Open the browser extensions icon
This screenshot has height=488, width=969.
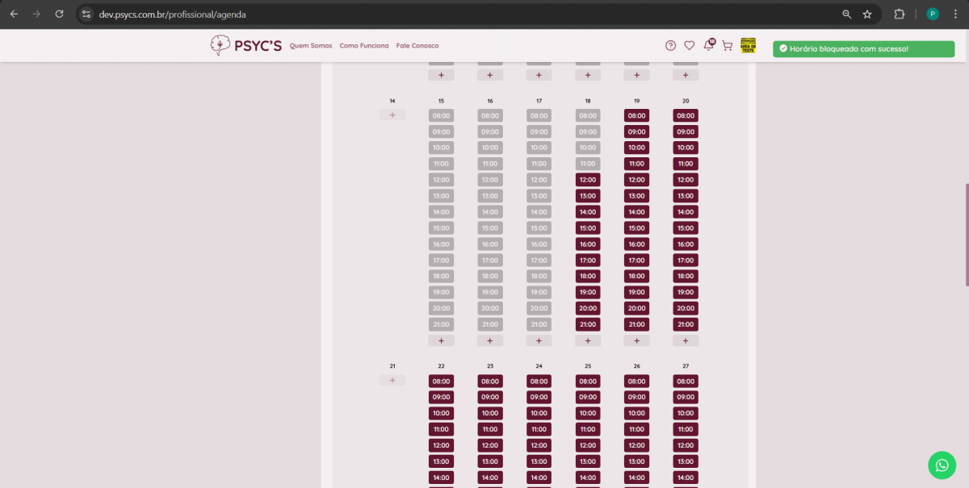pos(899,14)
